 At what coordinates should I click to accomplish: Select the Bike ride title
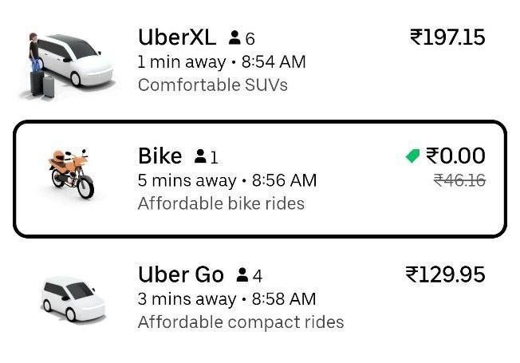(x=160, y=156)
